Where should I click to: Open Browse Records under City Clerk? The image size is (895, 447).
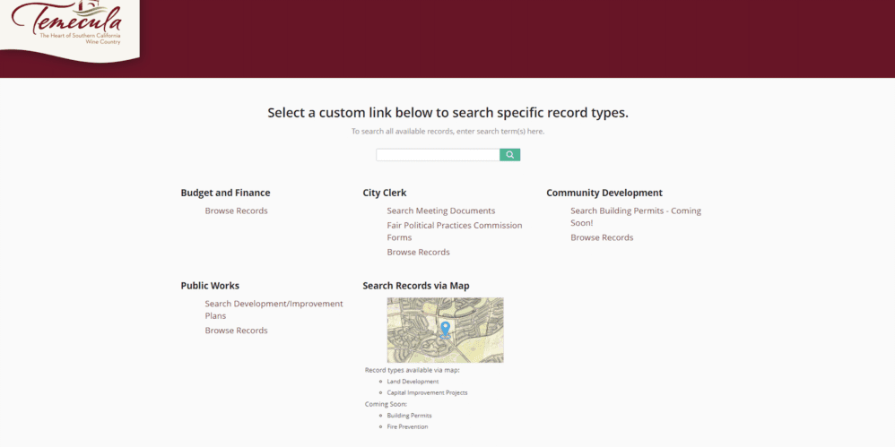418,253
